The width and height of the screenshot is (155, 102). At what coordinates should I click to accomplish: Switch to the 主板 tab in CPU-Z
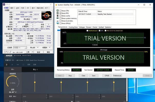[x=17, y=8]
